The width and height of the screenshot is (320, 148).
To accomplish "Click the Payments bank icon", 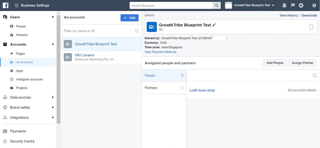I will [x=5, y=131].
